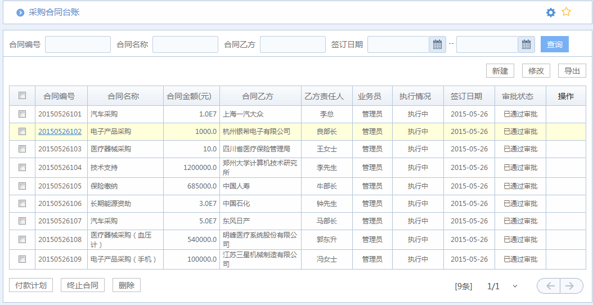Open contract link 20150526102
Image resolution: width=593 pixels, height=305 pixels.
click(x=60, y=132)
